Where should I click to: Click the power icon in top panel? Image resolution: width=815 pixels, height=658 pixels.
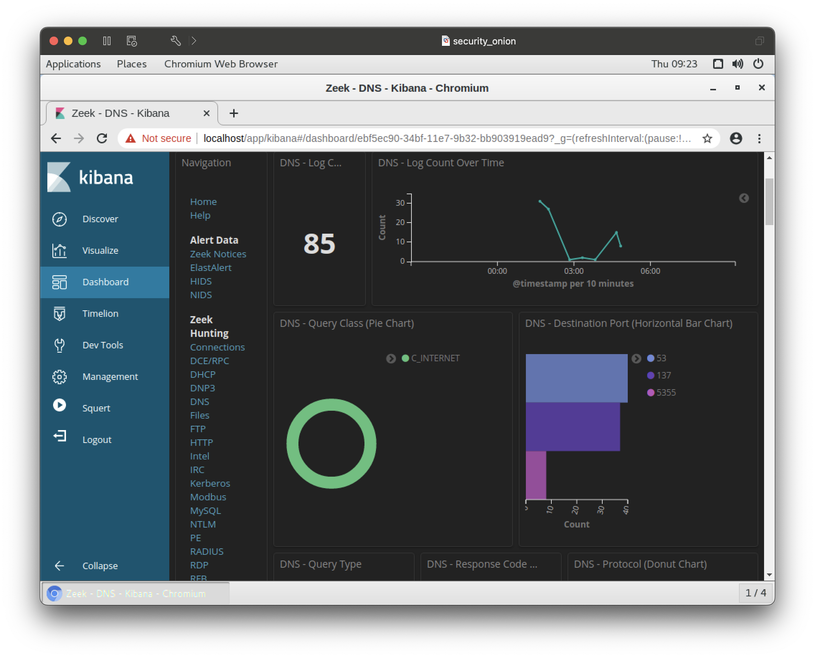[758, 64]
